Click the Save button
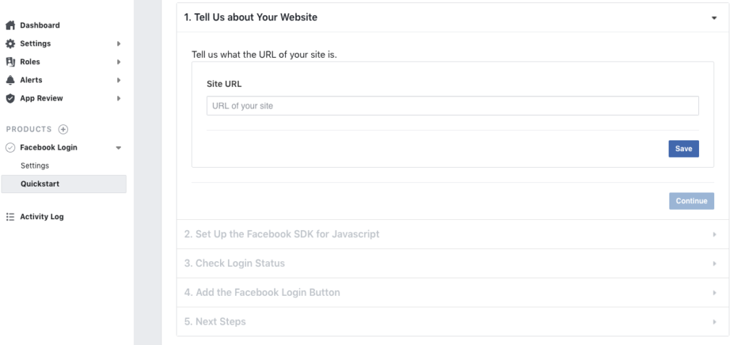 683,148
